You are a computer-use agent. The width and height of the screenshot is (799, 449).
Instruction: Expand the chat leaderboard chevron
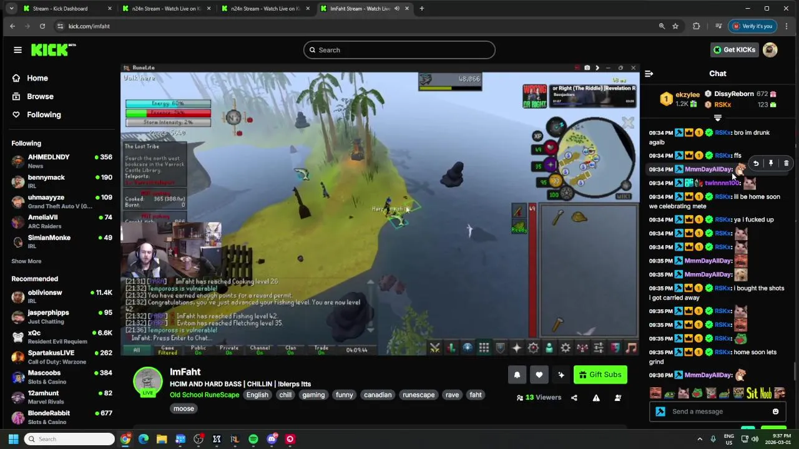(718, 118)
